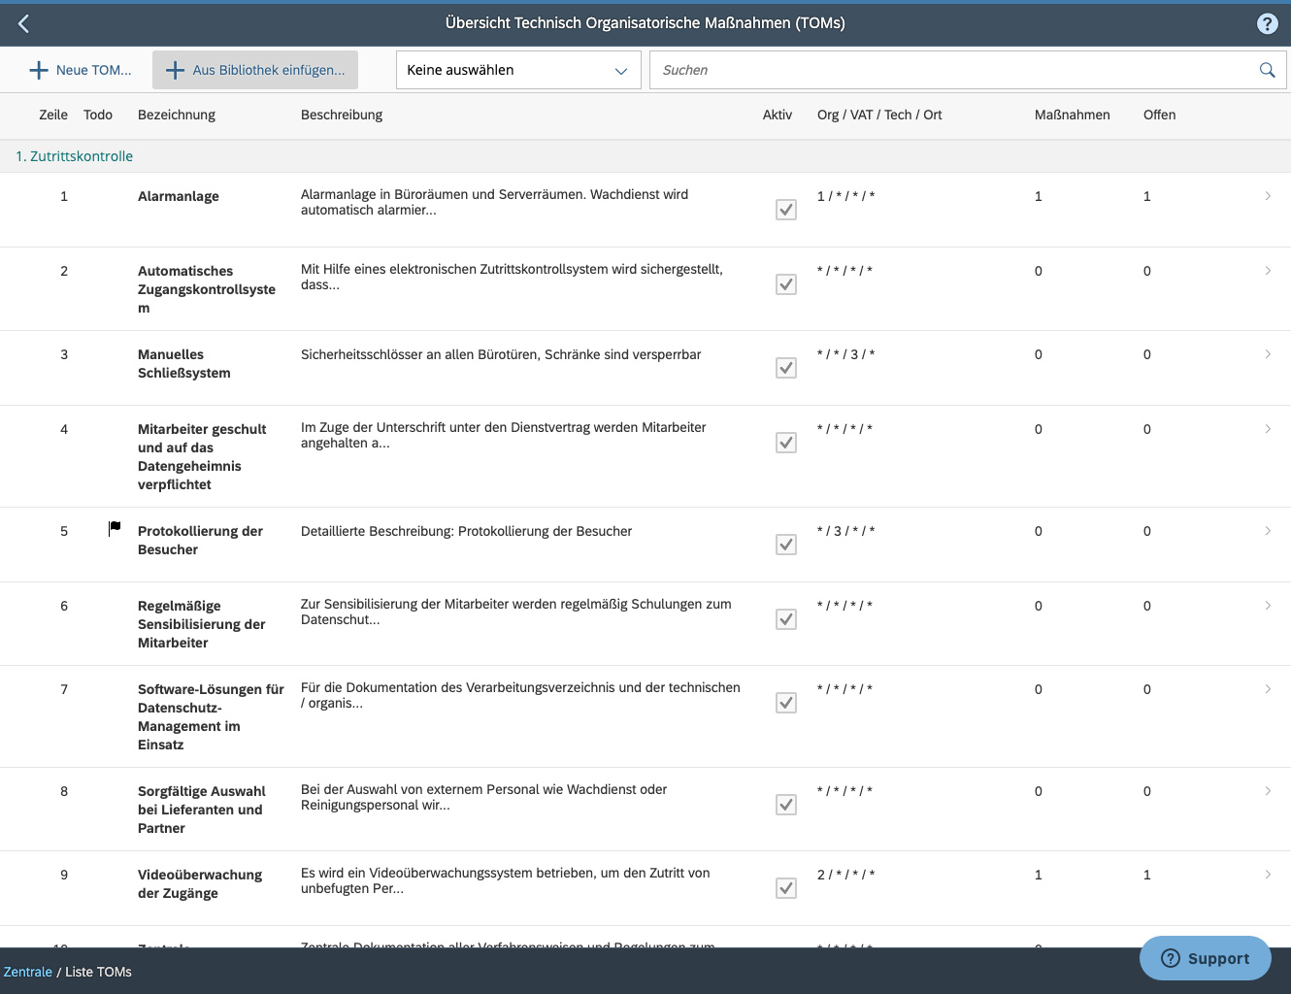Click the back arrow in the header
1291x994 pixels.
coord(23,23)
